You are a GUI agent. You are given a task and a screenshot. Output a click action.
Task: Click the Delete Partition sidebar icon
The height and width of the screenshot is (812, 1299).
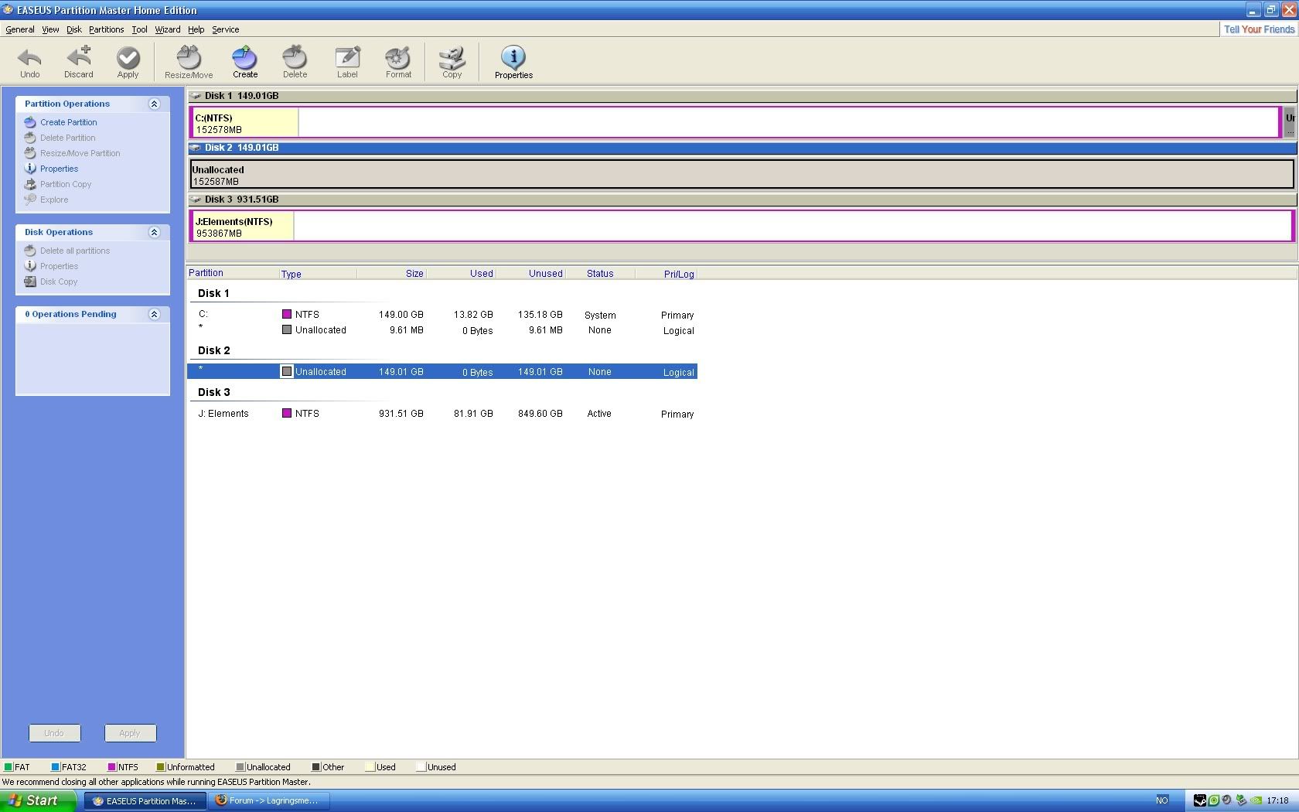pos(30,138)
